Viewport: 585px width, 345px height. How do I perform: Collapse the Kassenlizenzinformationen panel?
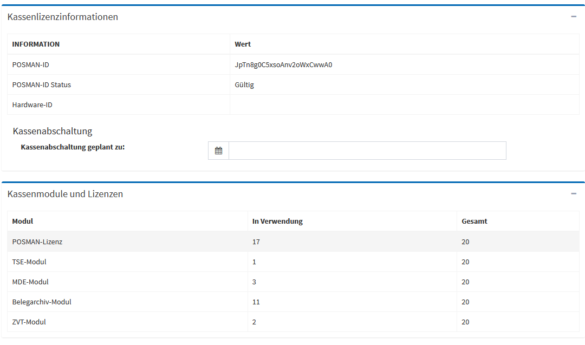[x=574, y=17]
